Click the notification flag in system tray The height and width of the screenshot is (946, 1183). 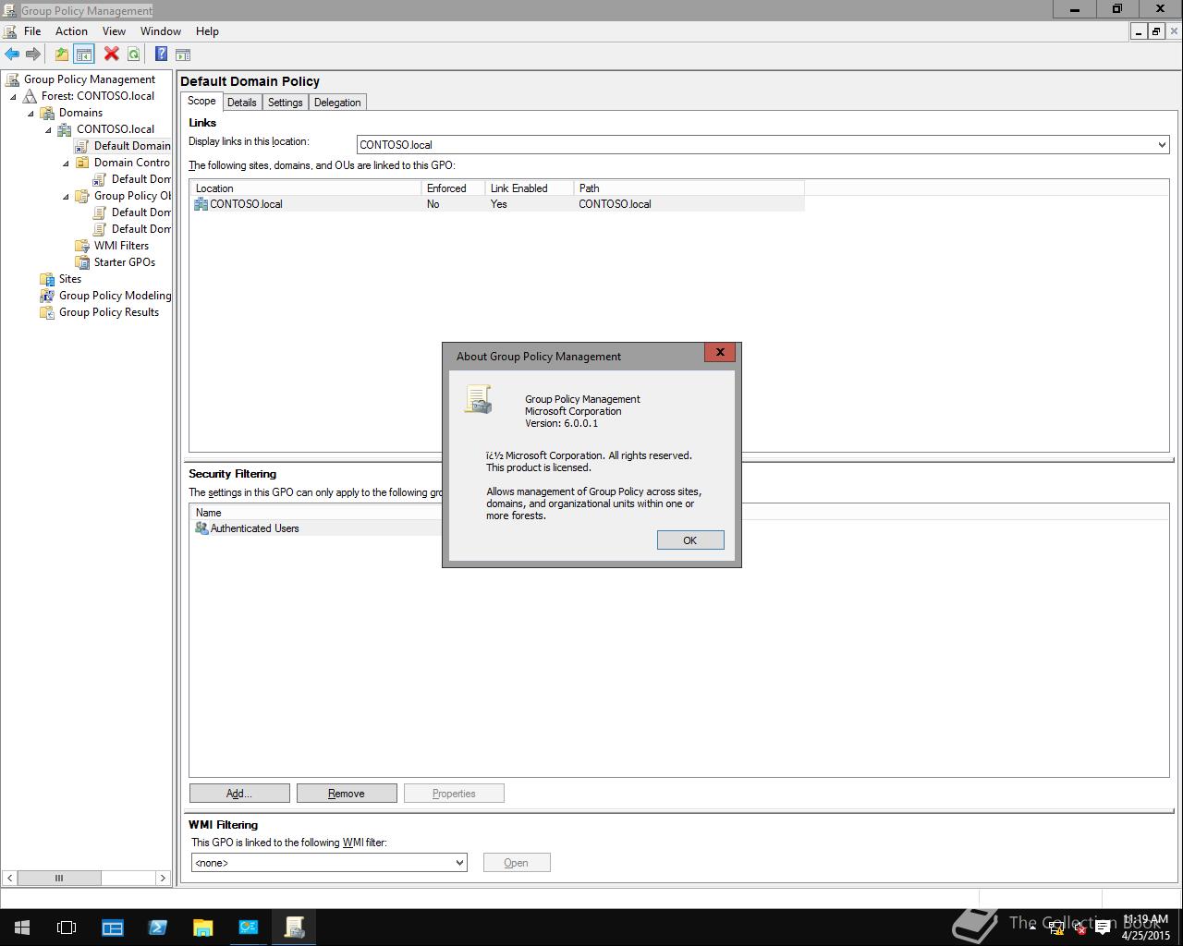pos(1103,928)
